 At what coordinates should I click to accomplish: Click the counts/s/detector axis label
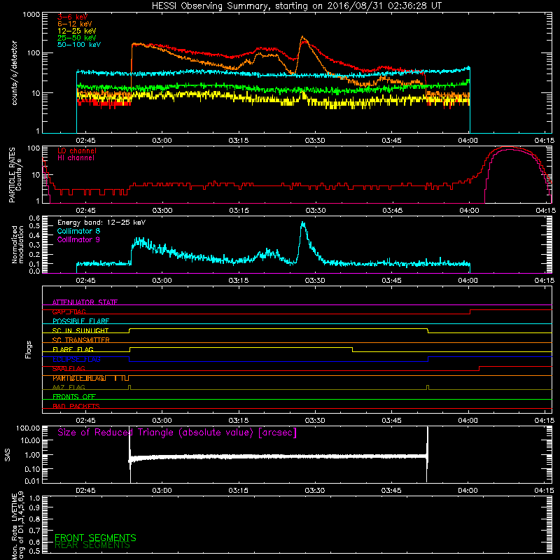tap(15, 73)
